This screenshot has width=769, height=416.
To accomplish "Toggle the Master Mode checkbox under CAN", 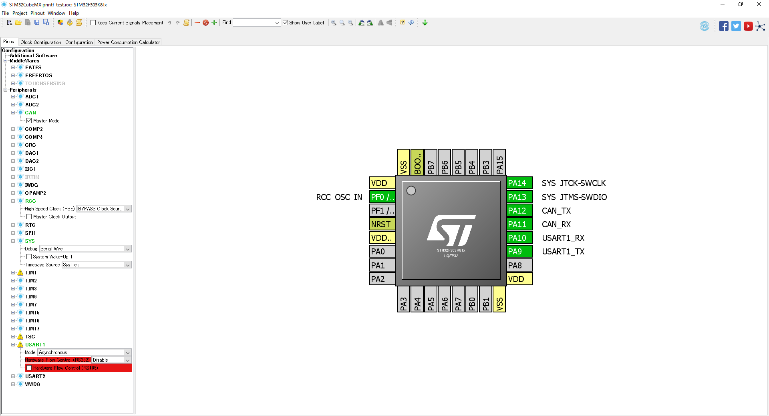I will pyautogui.click(x=29, y=120).
